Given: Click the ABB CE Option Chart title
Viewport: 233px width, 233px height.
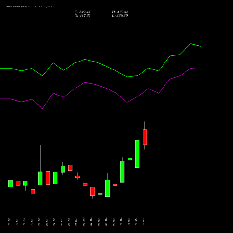Looking at the screenshot, I should point(32,7).
